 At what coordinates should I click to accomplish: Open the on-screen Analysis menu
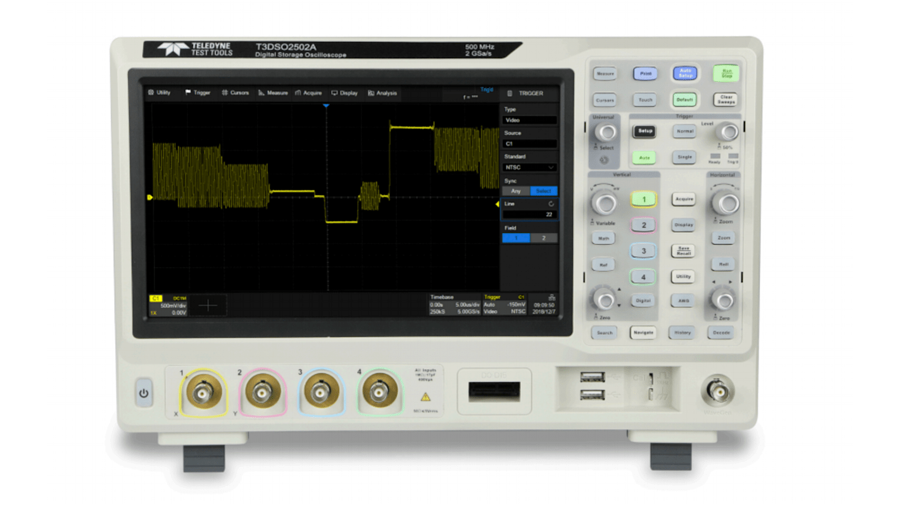coord(382,93)
